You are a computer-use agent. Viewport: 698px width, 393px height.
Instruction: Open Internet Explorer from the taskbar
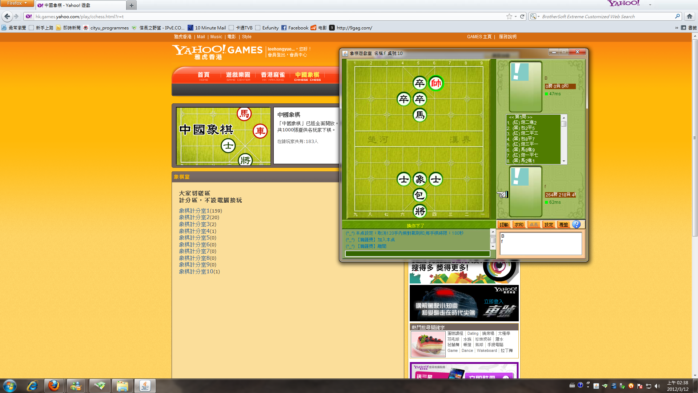click(32, 386)
